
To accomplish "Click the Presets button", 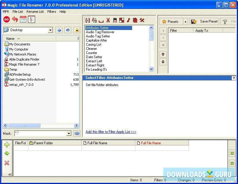I will point(172,22).
